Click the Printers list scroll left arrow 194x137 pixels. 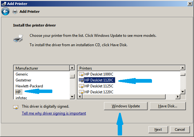(80, 97)
